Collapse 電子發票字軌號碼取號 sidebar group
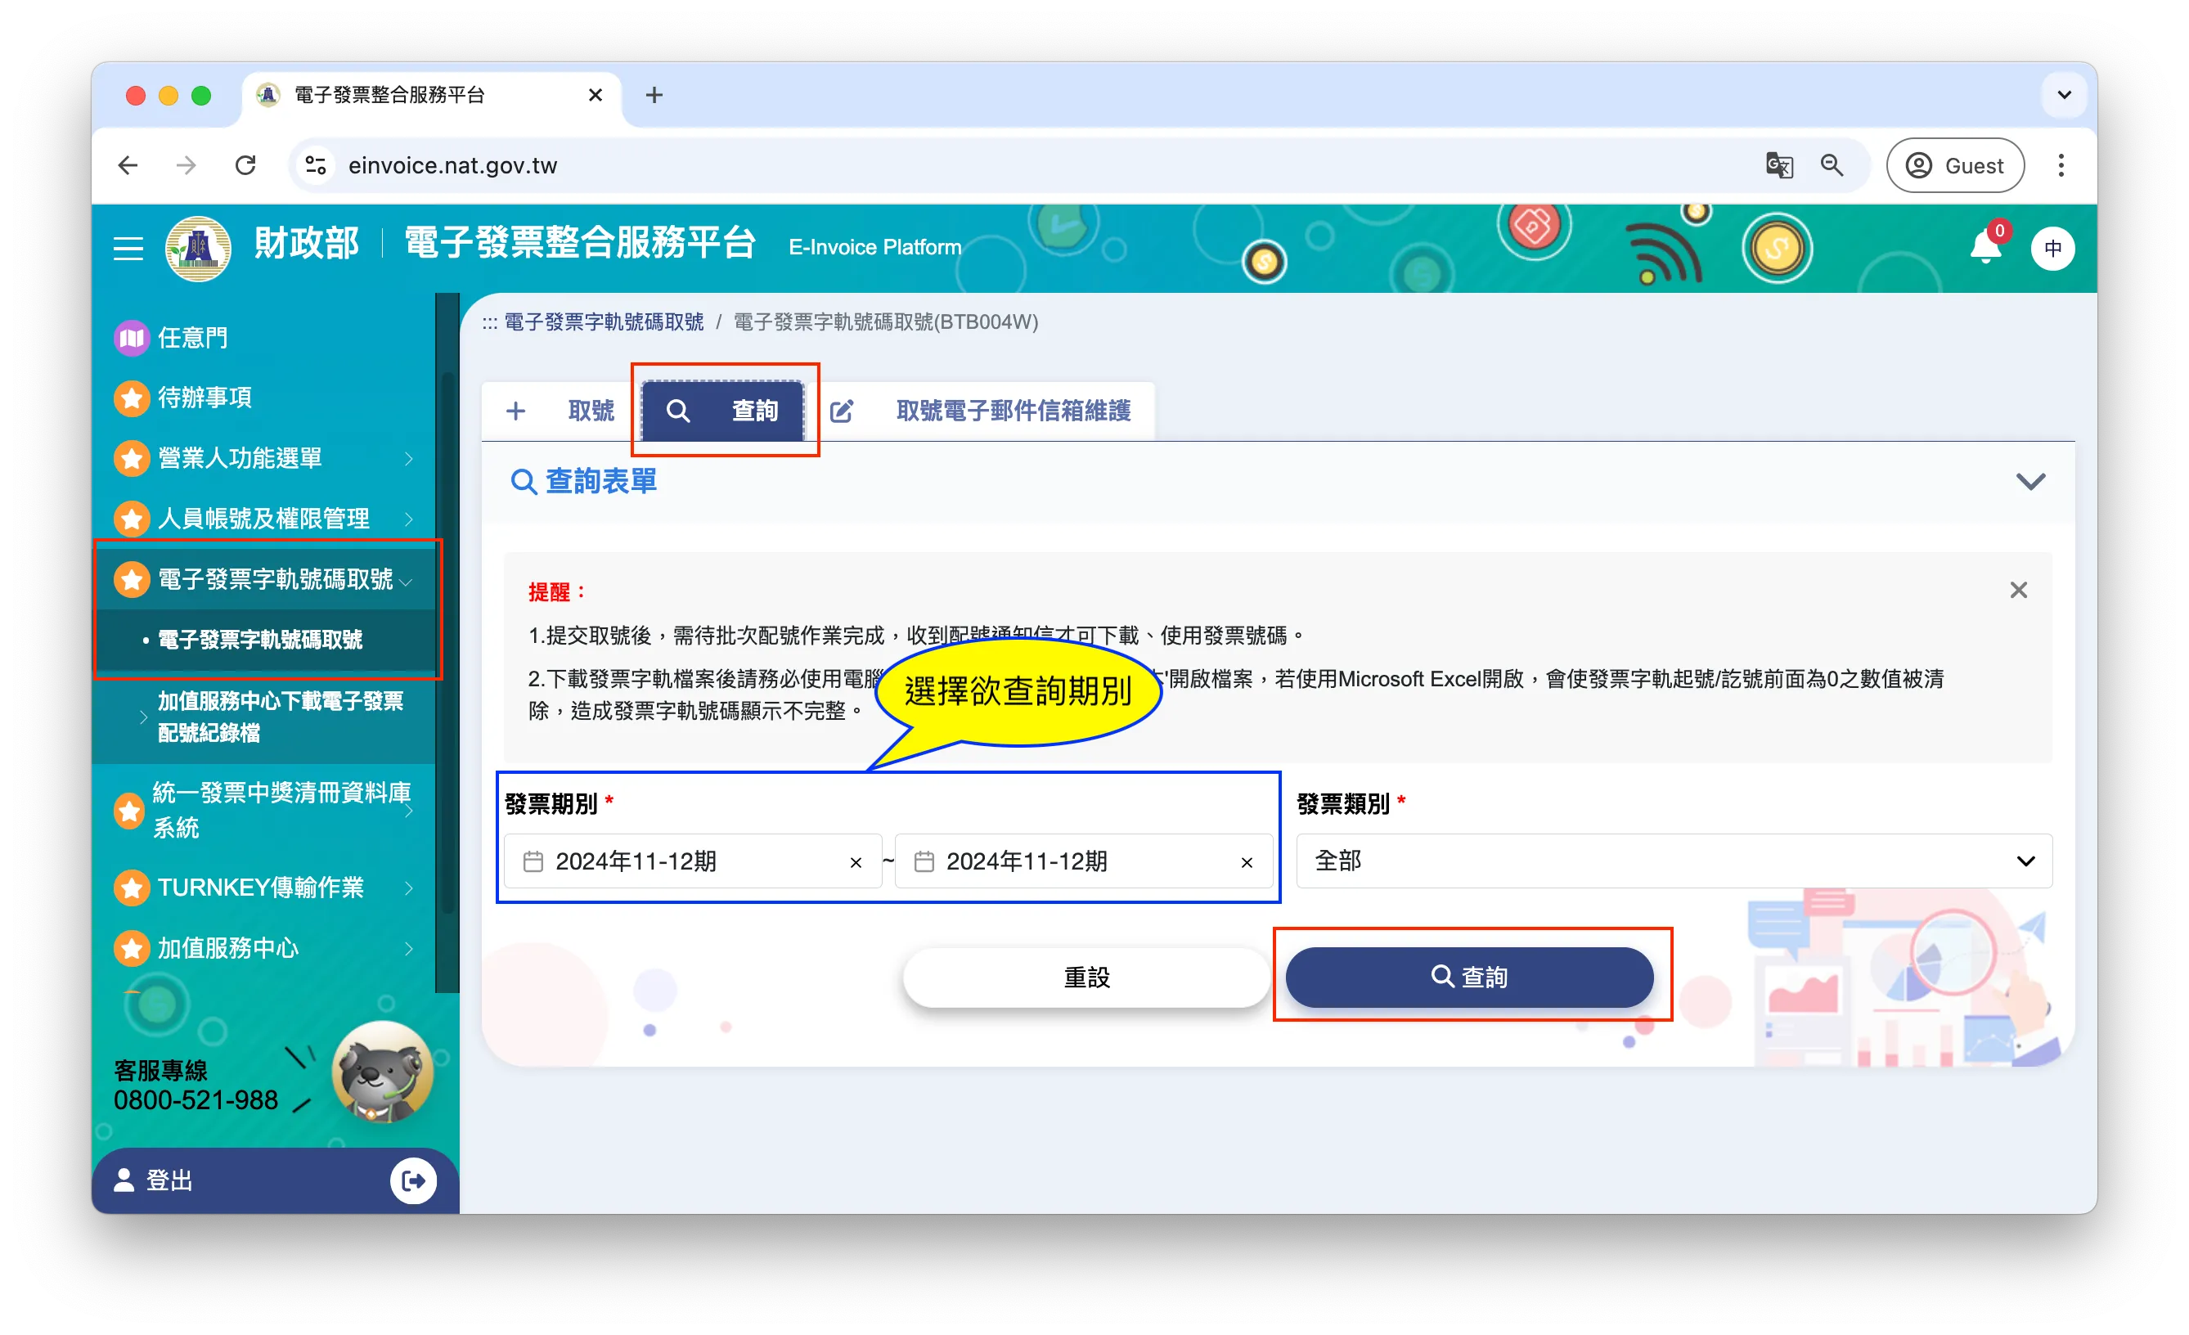Screen dimensions: 2189x1335 coord(407,581)
